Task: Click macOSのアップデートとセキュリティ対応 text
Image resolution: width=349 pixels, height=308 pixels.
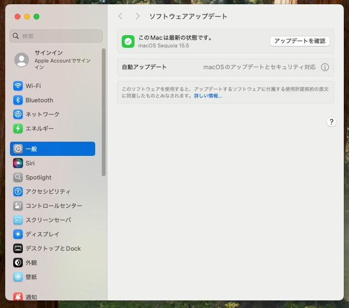Action: pyautogui.click(x=260, y=67)
